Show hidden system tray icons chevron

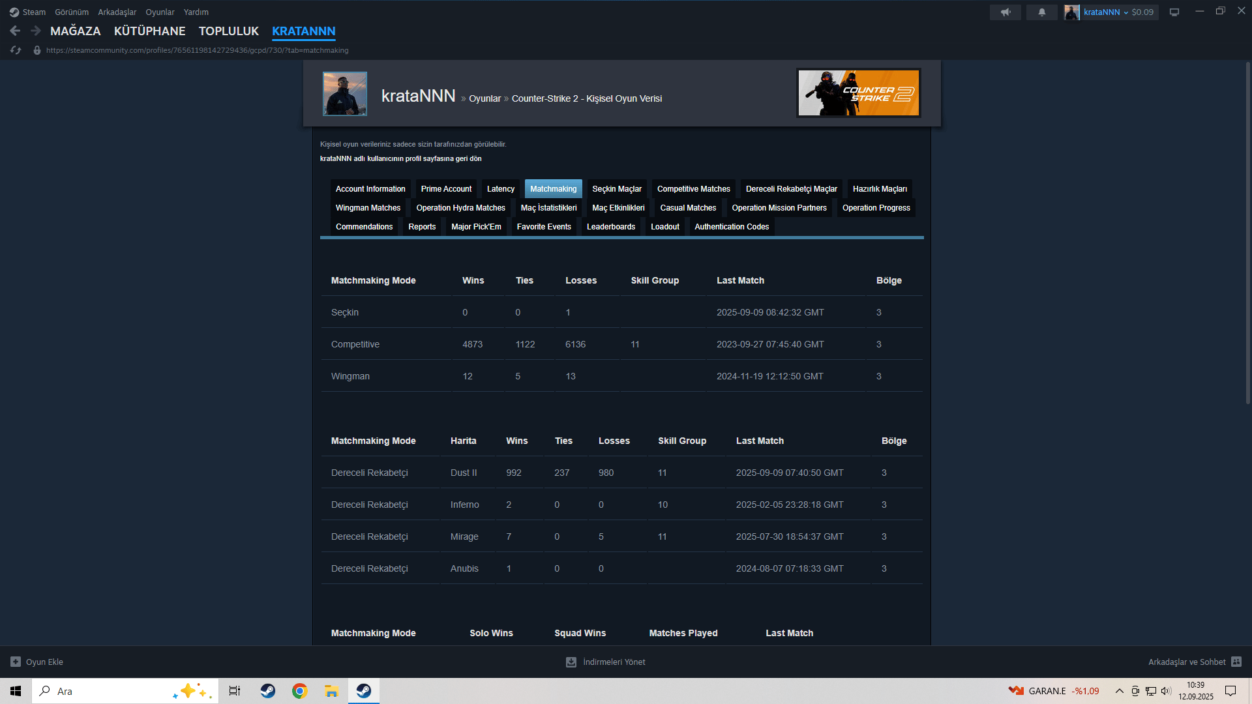tap(1120, 691)
